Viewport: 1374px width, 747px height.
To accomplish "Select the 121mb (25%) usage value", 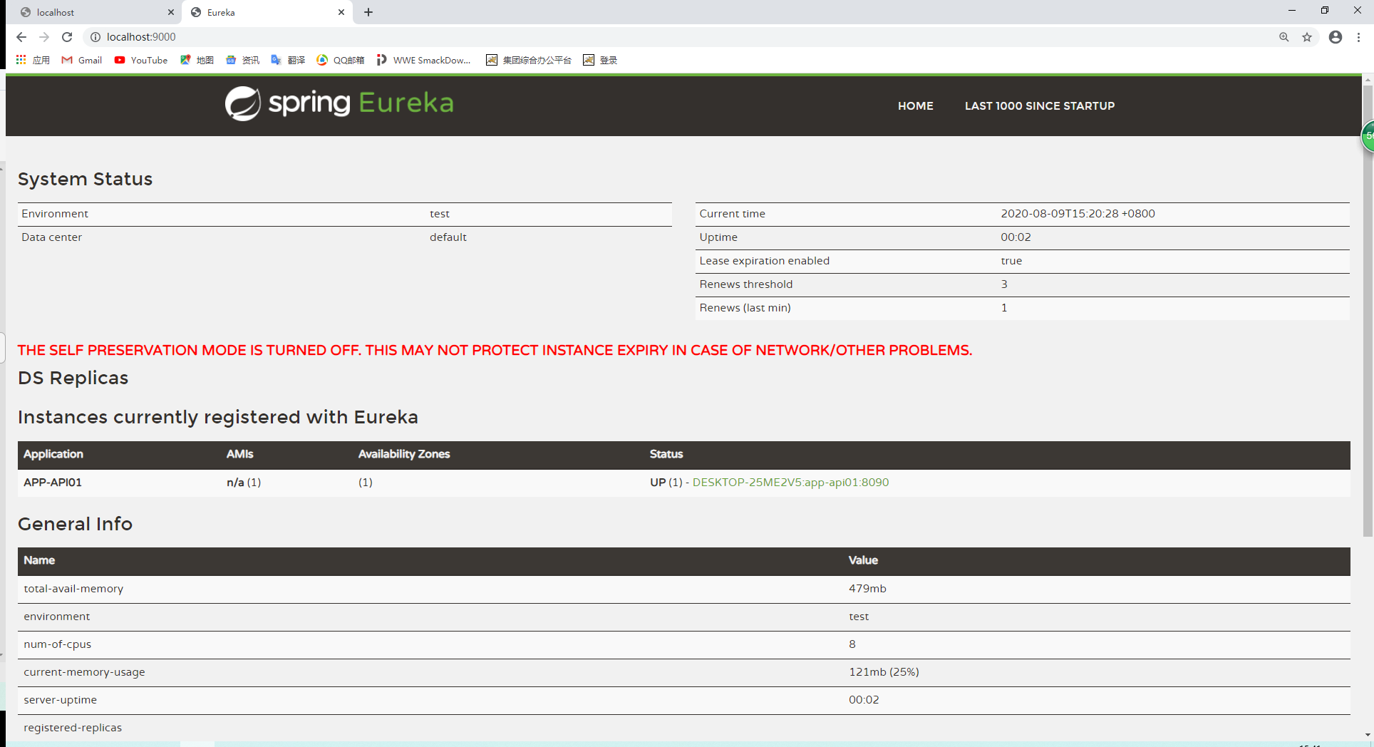I will tap(884, 672).
